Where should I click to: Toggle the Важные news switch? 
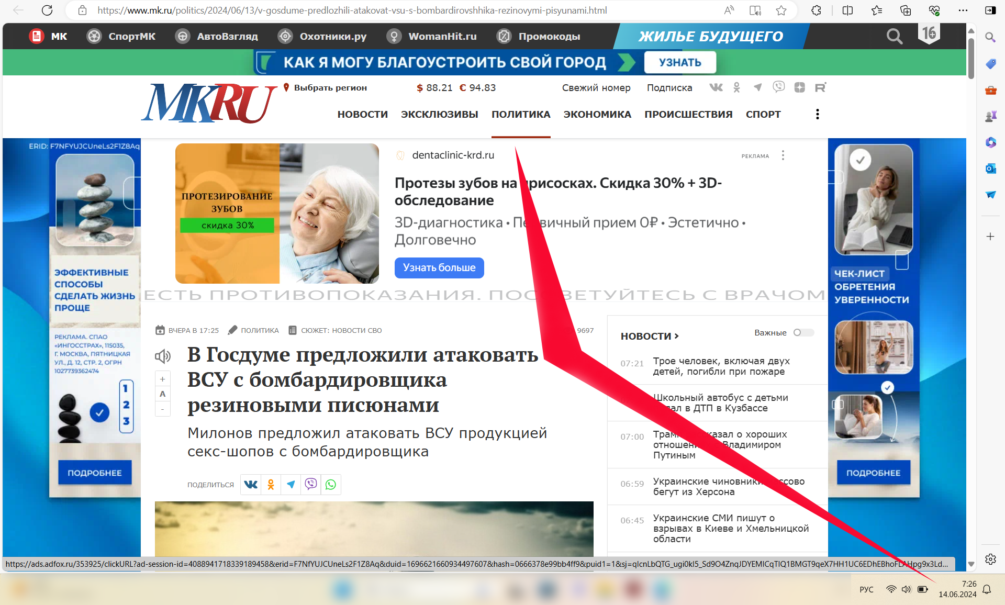pos(803,332)
